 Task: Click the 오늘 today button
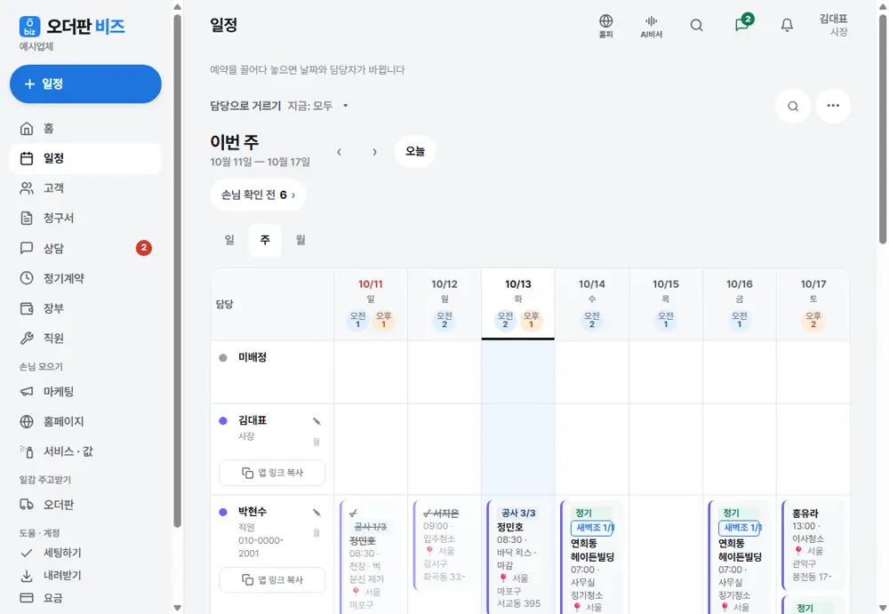(x=415, y=151)
